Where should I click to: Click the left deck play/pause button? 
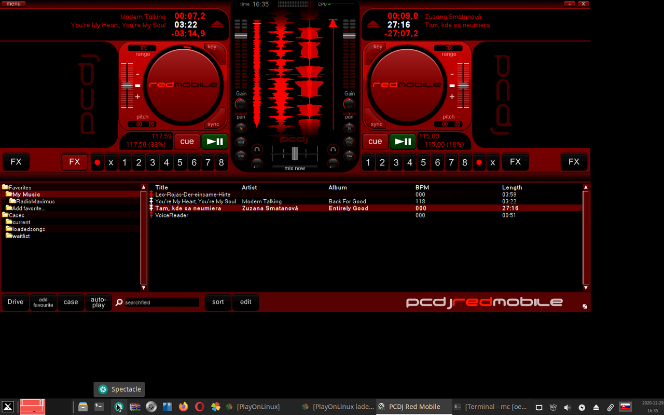(215, 141)
